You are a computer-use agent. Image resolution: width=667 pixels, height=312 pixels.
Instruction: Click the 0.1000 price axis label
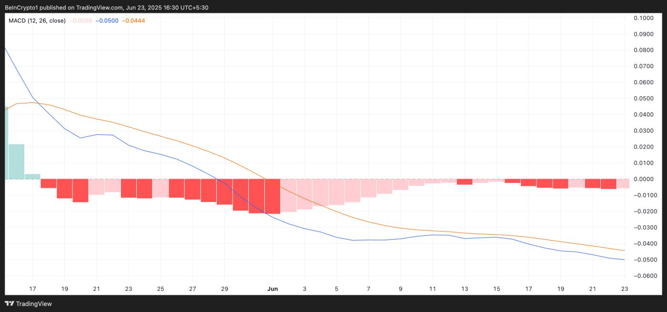pyautogui.click(x=643, y=18)
